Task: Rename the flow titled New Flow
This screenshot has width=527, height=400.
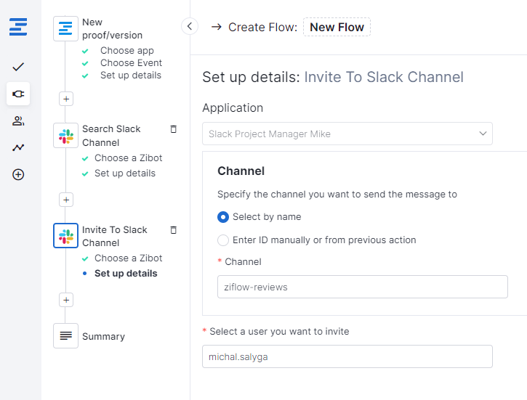Action: click(337, 28)
